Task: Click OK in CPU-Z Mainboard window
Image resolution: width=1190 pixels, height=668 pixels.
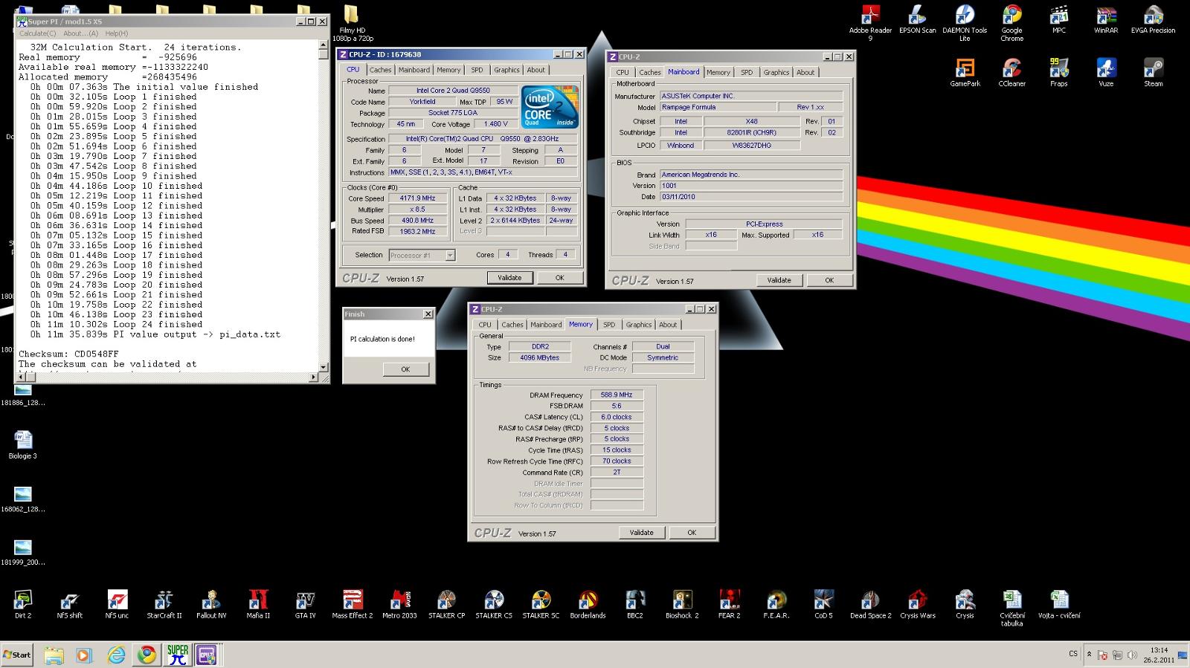Action: [829, 280]
